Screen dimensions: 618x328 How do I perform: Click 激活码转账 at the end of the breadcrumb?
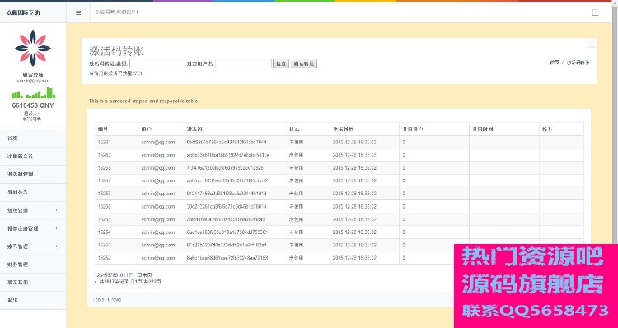(x=578, y=63)
